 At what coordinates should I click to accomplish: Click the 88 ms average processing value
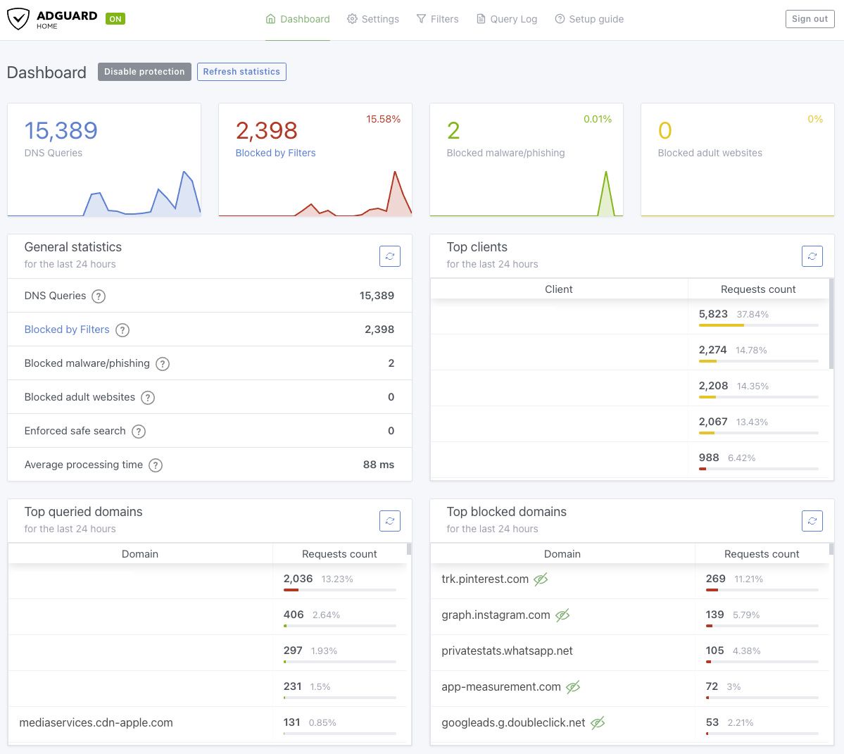pyautogui.click(x=379, y=465)
